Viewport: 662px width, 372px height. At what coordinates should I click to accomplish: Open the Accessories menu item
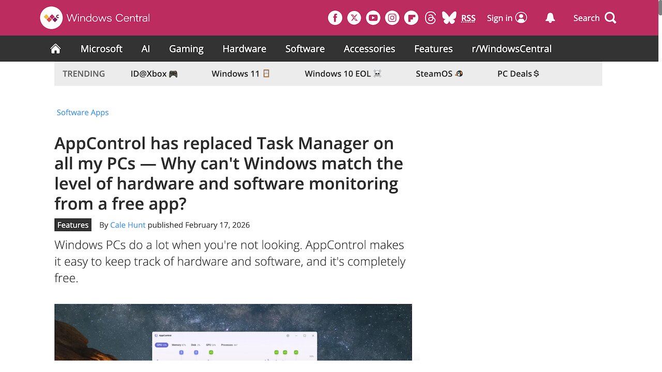(369, 49)
